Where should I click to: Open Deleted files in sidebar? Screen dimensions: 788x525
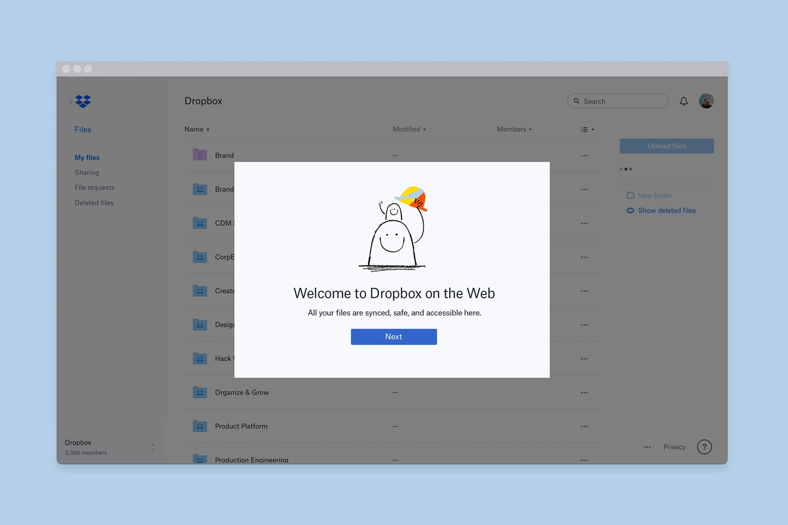pos(94,203)
